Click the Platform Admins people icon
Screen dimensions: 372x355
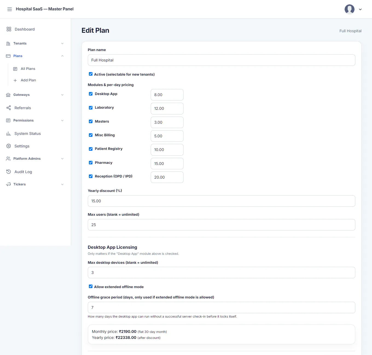click(x=8, y=159)
